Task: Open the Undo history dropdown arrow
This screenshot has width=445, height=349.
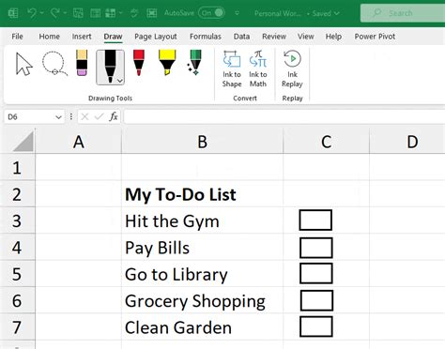Action: 42,13
